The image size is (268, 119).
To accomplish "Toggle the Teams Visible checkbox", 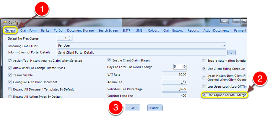I will [10, 75].
